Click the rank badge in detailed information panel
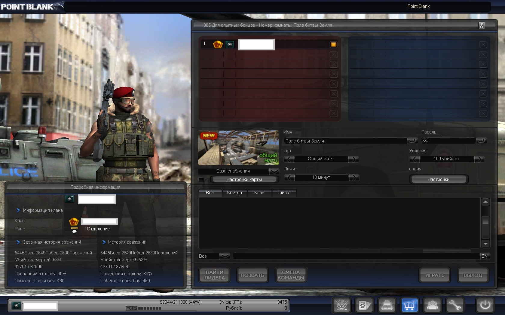This screenshot has width=505, height=315. (x=69, y=199)
